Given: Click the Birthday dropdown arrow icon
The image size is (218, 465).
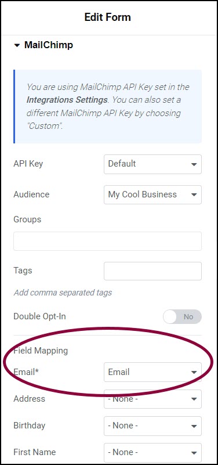Looking at the screenshot, I should (194, 426).
